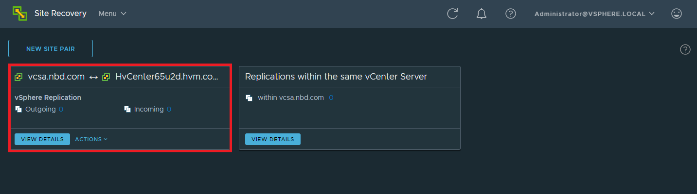Viewport: 697px width, 194px height.
Task: Expand the Actions dropdown on site pair card
Action: click(x=91, y=139)
